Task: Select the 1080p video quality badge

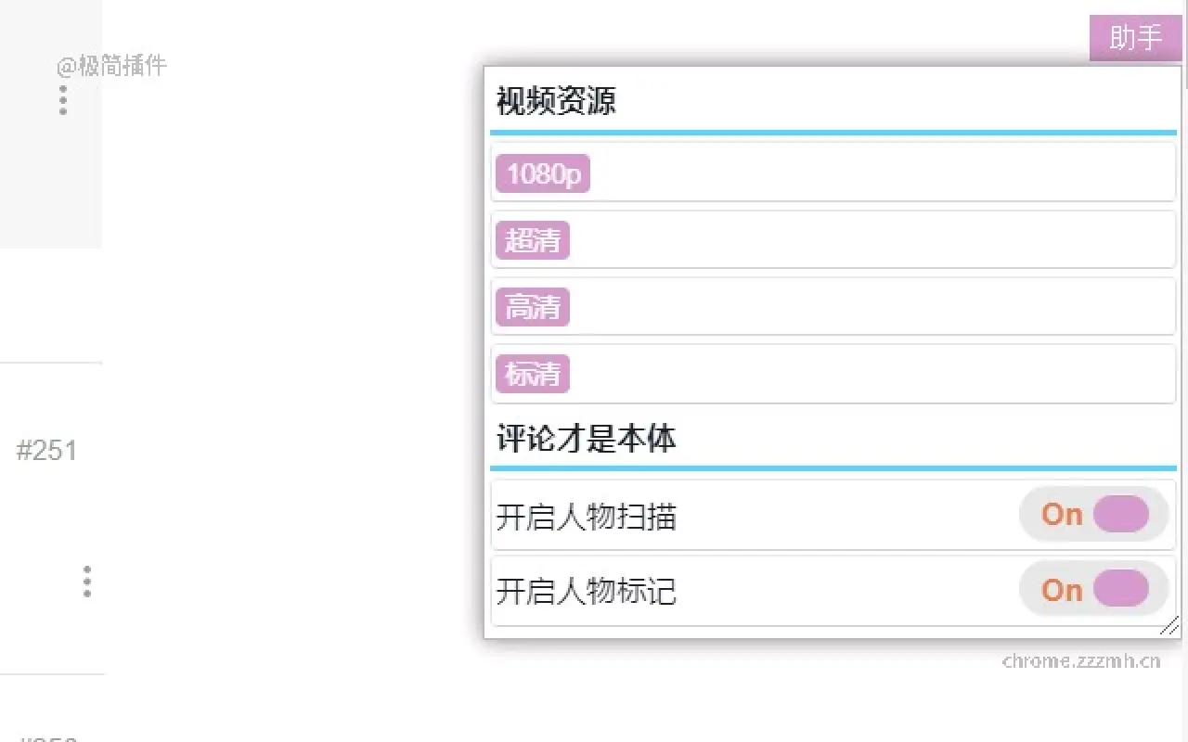Action: pyautogui.click(x=543, y=173)
